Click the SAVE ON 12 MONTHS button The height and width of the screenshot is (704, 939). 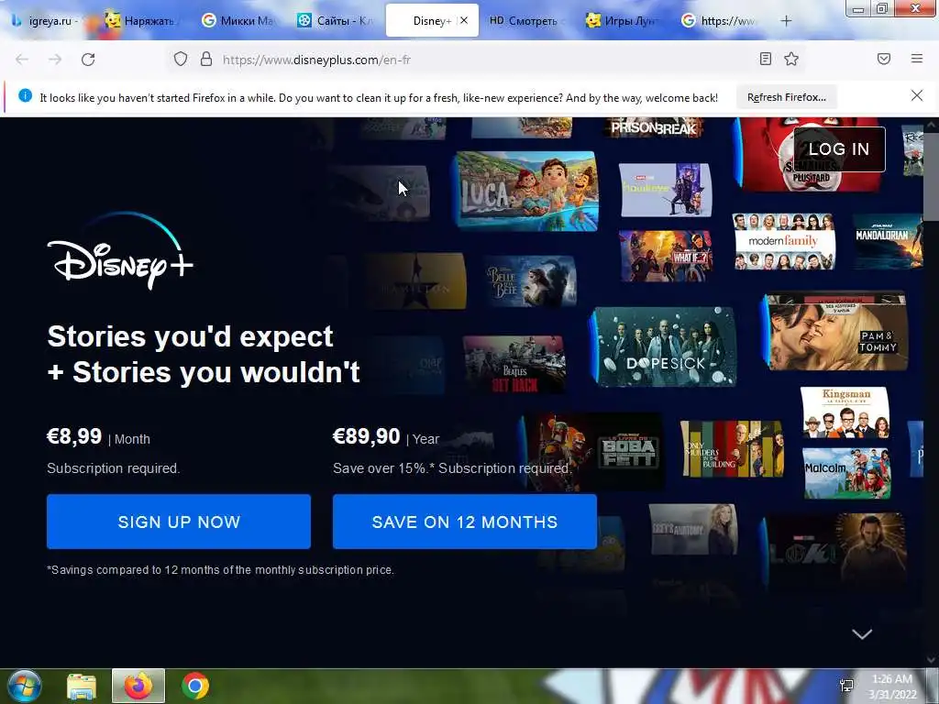coord(465,522)
